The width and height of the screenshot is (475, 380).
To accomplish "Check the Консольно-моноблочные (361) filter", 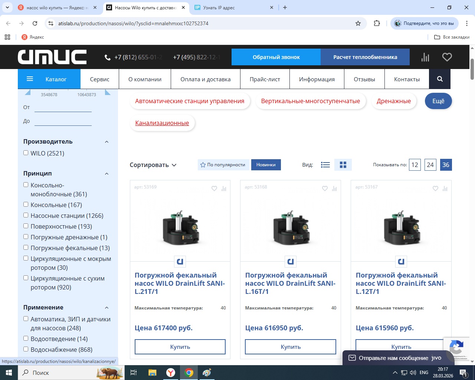I will pyautogui.click(x=26, y=185).
